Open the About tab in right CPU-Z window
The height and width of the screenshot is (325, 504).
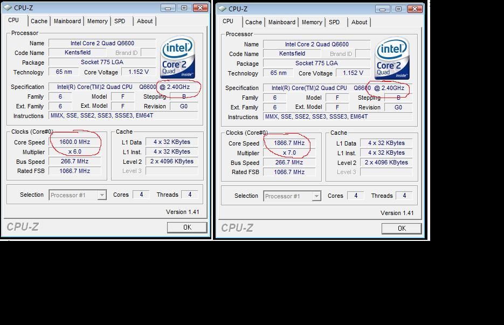click(359, 22)
